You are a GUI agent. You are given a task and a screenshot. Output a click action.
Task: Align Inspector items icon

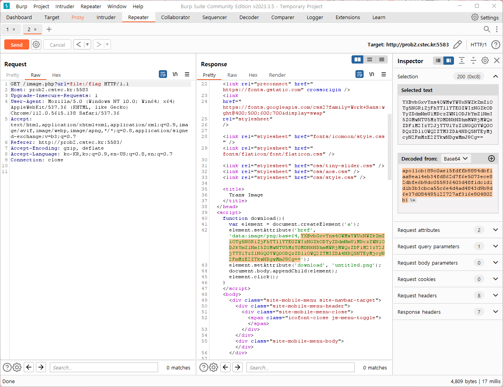(462, 60)
